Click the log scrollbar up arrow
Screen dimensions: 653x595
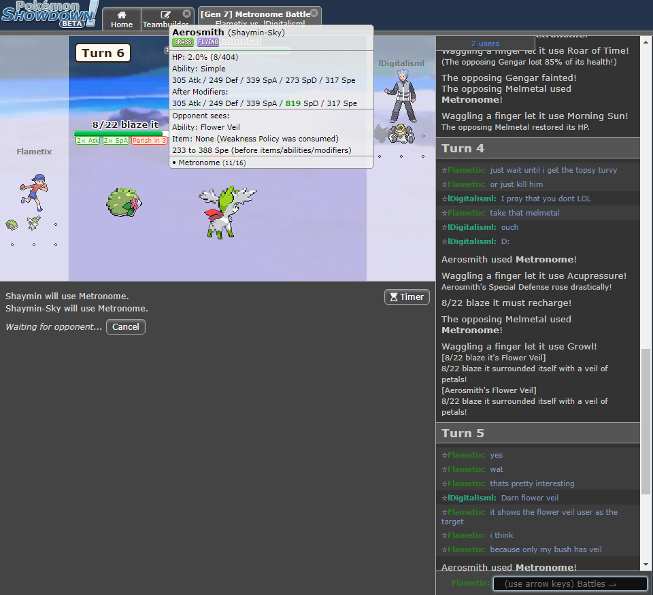pos(646,42)
